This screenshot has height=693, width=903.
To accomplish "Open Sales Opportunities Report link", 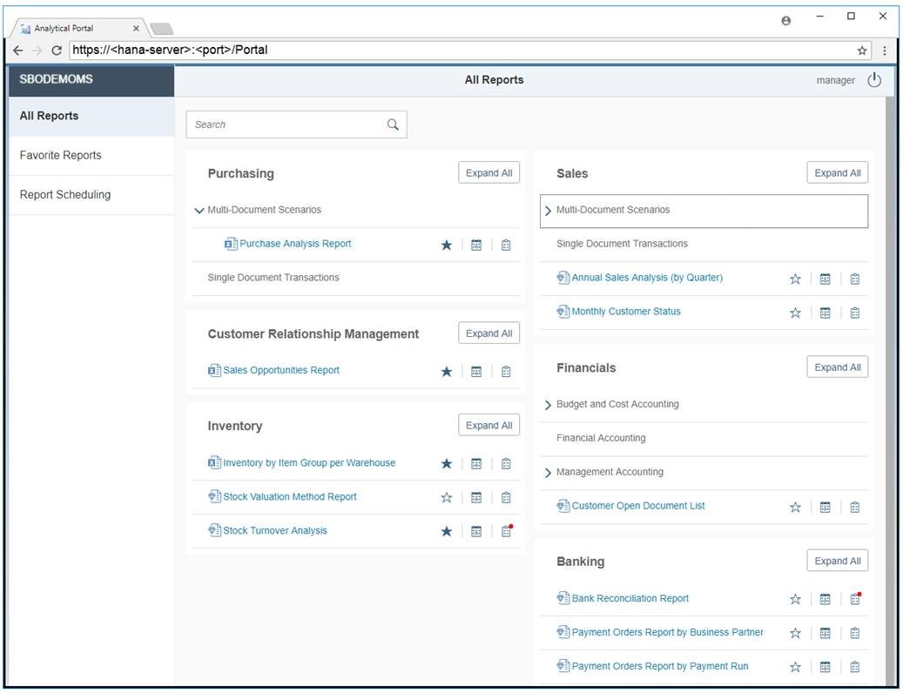I will (281, 371).
